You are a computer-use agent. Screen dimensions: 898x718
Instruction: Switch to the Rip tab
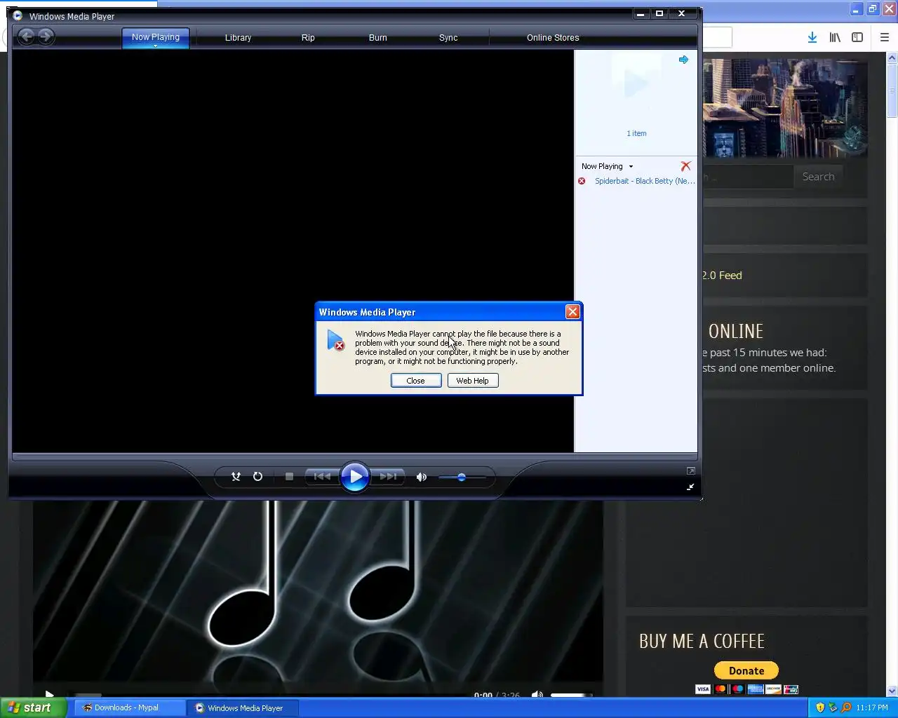[x=308, y=38]
